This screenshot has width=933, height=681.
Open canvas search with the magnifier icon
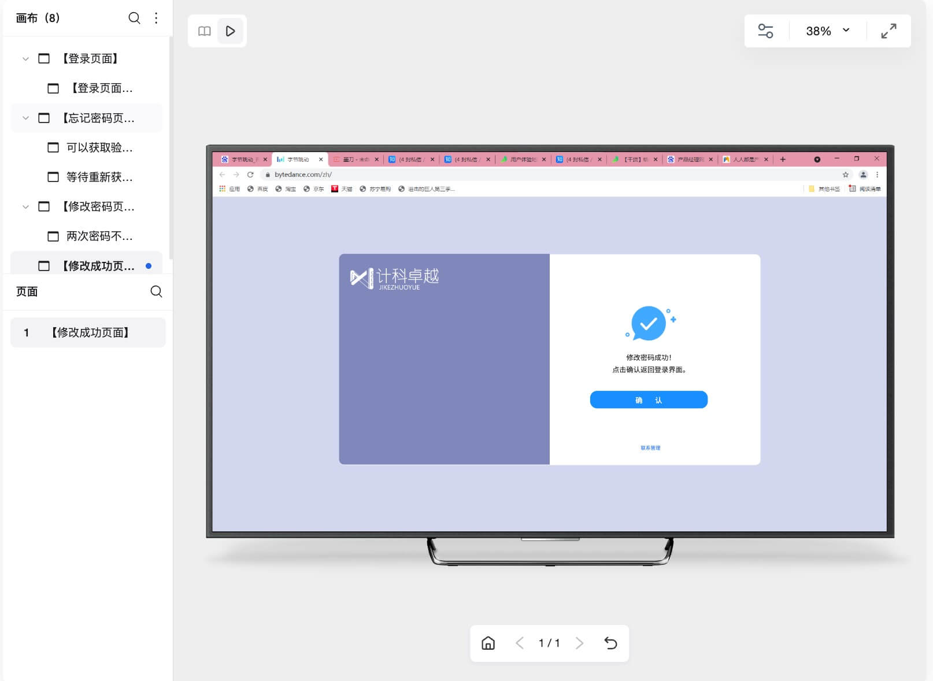134,18
